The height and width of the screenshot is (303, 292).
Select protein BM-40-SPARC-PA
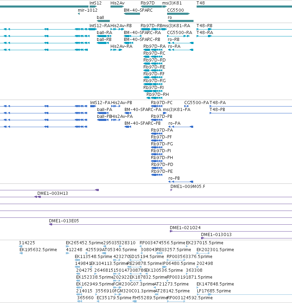pyautogui.click(x=143, y=110)
